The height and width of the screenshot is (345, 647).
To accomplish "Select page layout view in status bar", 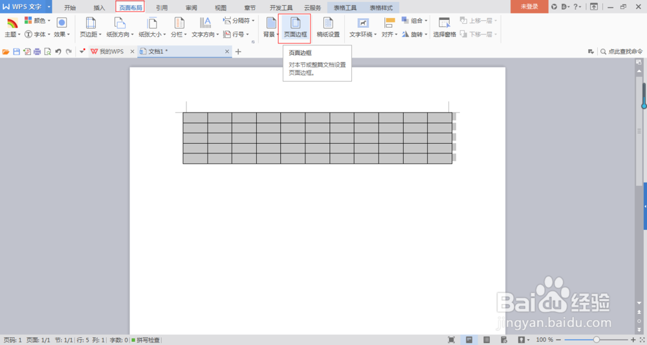I will click(x=469, y=340).
